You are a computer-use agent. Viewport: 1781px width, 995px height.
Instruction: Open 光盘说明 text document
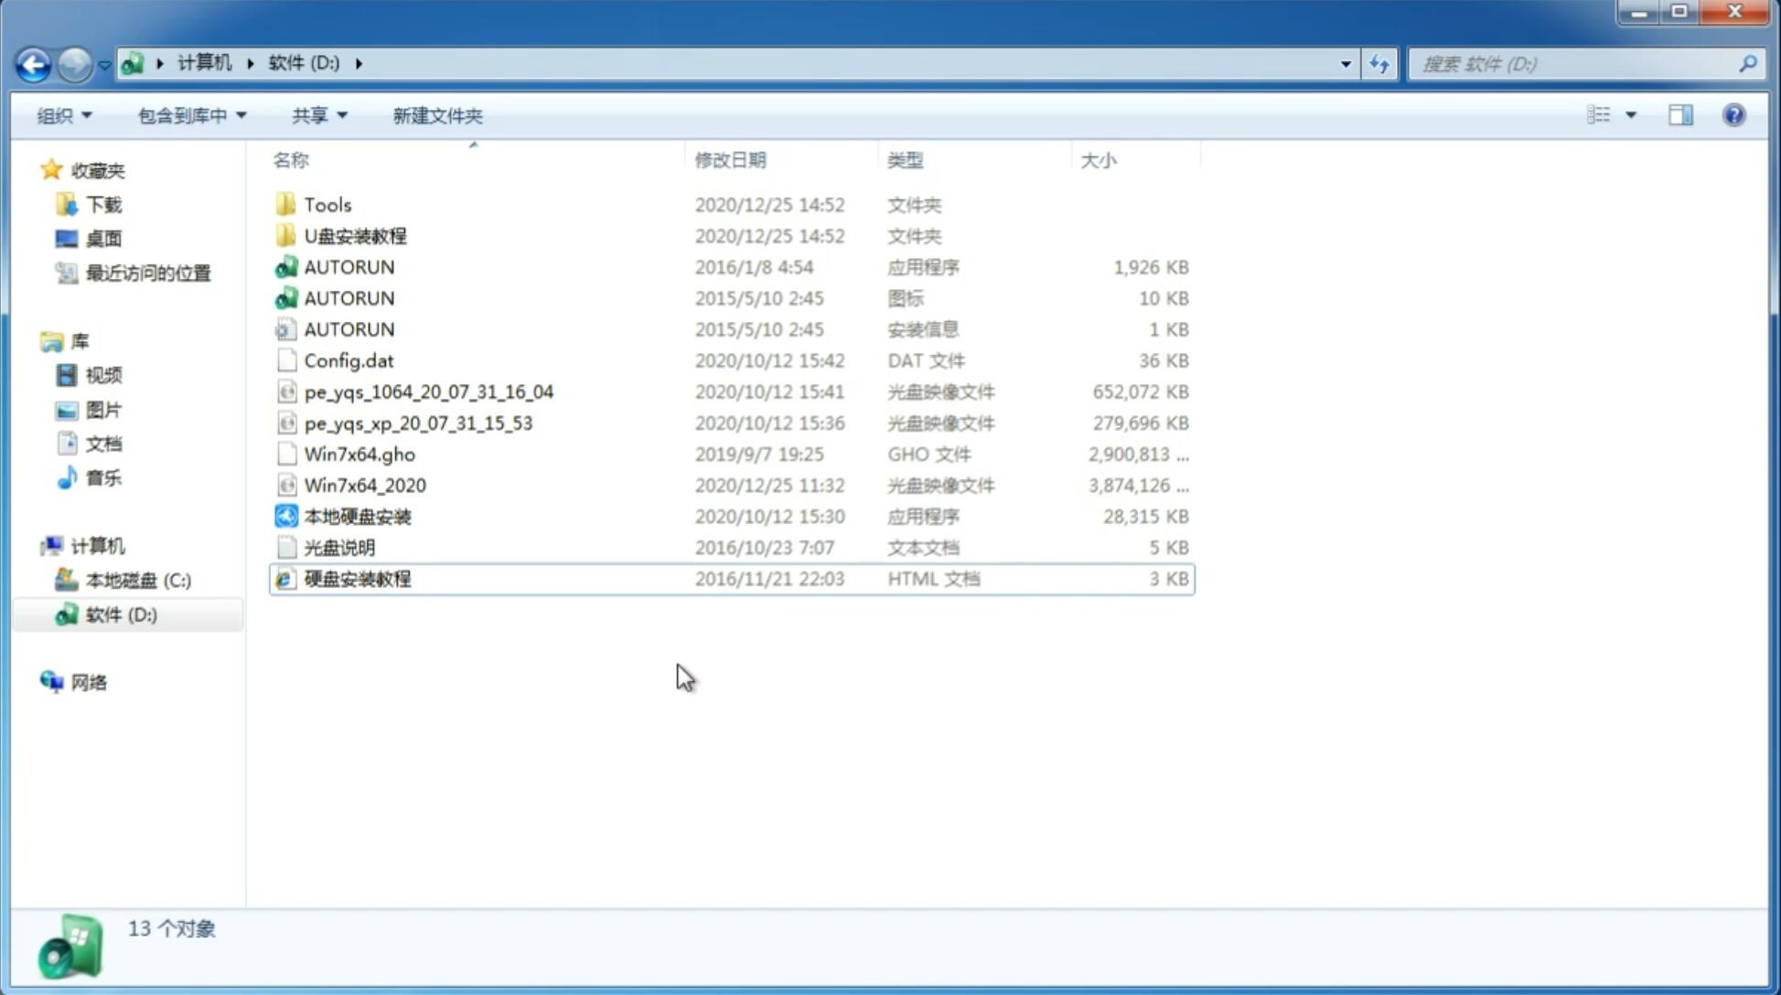(x=340, y=548)
